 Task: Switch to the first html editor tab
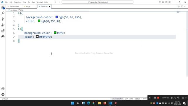[x=14, y=6]
